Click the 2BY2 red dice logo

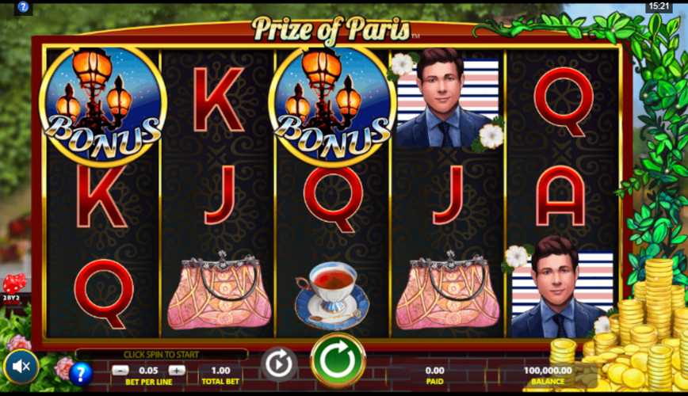[14, 289]
